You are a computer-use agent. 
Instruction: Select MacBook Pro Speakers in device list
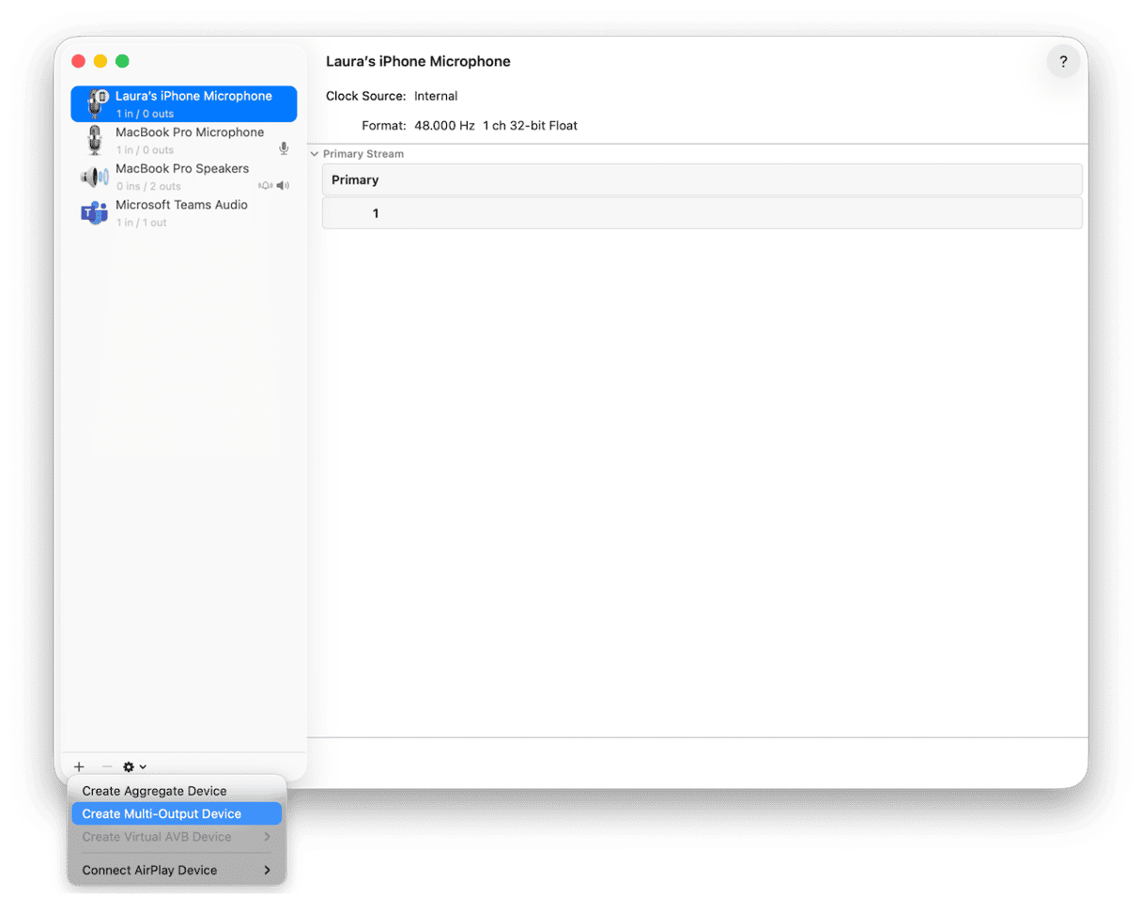pos(184,177)
